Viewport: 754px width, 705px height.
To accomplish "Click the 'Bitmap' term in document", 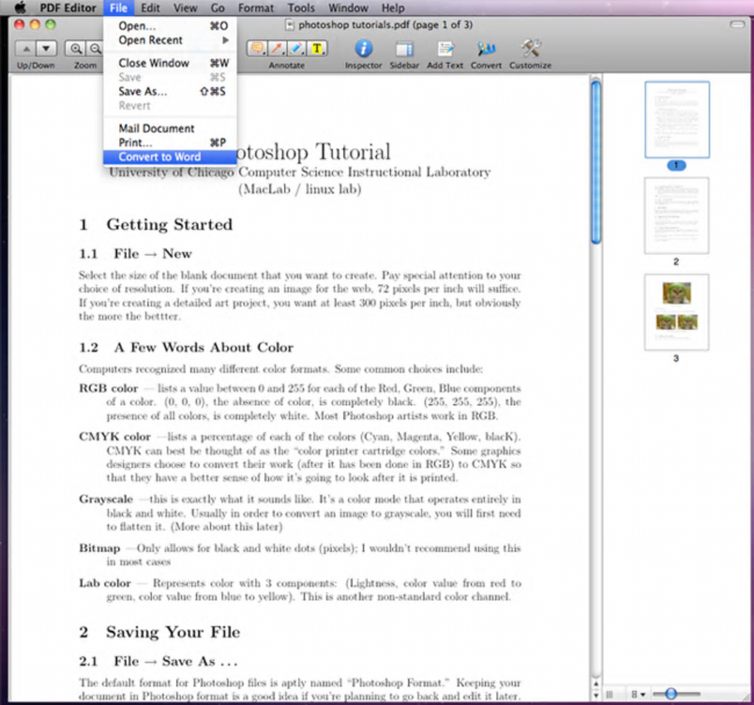I will 100,549.
